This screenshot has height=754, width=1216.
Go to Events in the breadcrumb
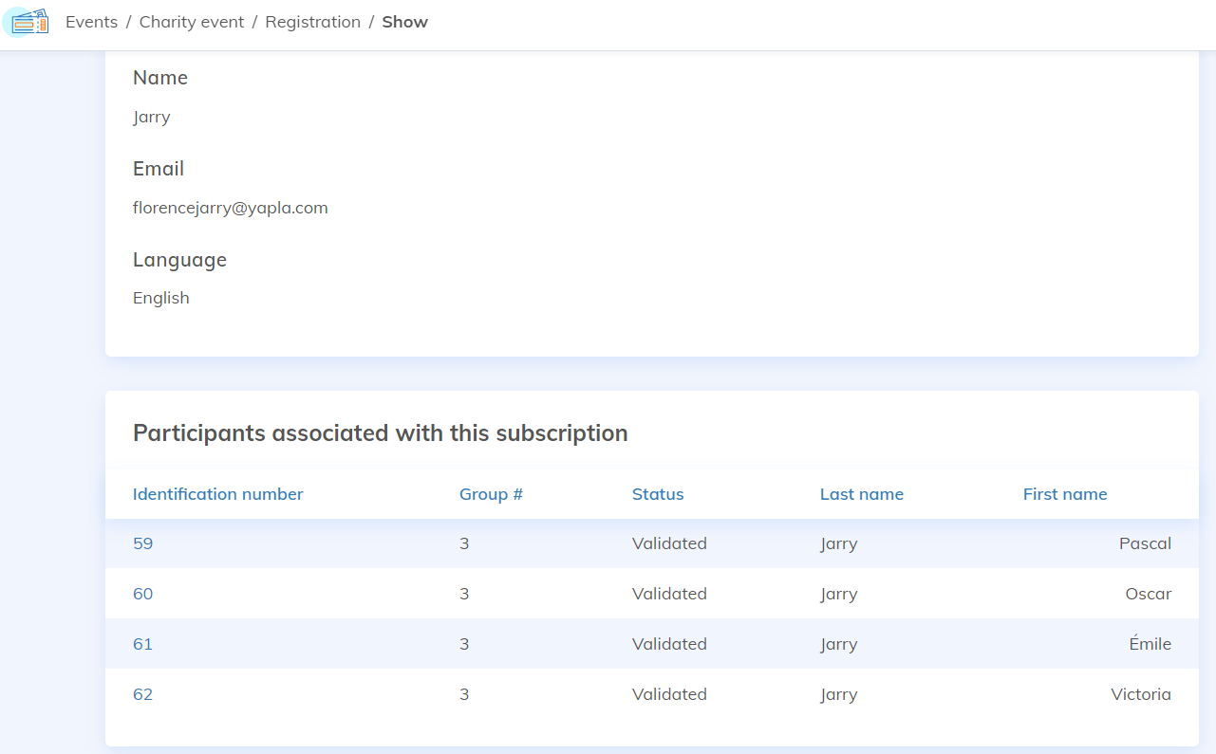click(91, 22)
